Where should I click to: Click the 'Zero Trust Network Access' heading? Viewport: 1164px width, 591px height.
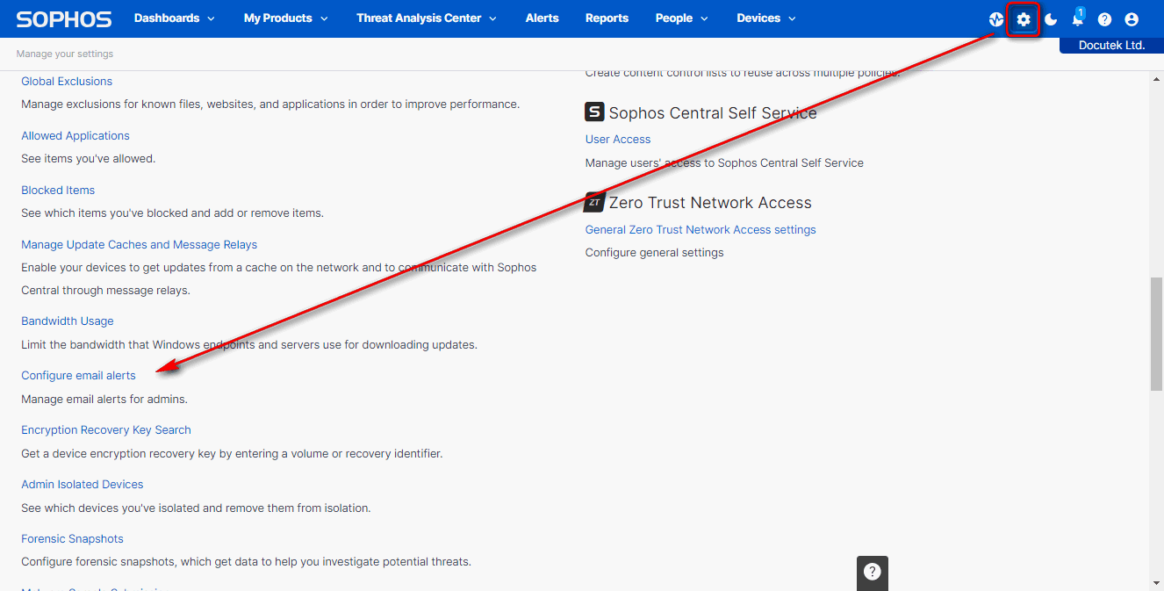pos(710,203)
